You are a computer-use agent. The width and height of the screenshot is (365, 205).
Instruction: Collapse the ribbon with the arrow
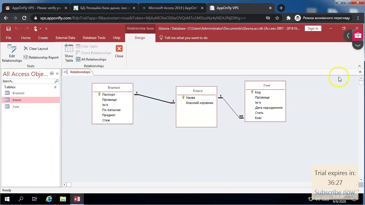pos(359,66)
